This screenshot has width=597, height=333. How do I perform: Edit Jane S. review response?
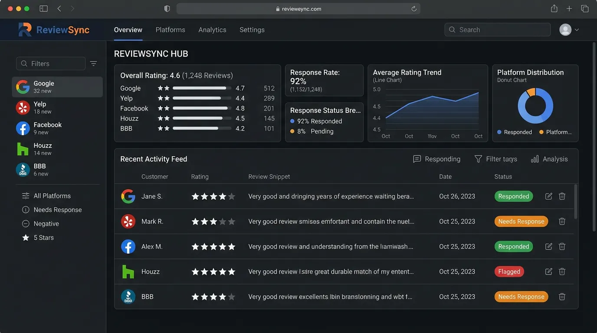(548, 196)
